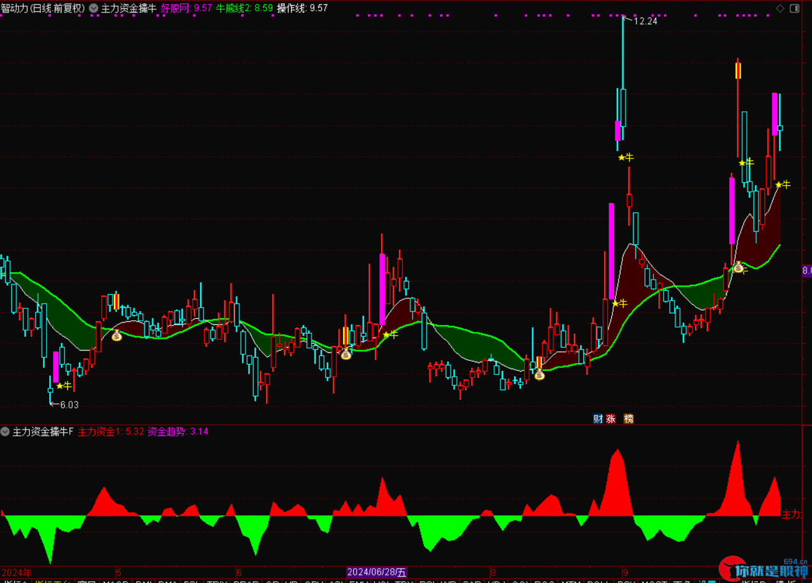Click star-bull marker beside the 6.03 low
Screen dimensions: 812x583
coord(64,386)
